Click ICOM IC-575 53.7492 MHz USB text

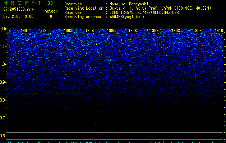[x=144, y=13]
